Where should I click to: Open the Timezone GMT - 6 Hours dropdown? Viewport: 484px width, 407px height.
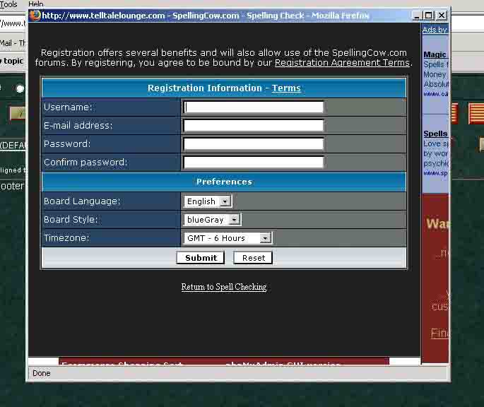tap(228, 238)
